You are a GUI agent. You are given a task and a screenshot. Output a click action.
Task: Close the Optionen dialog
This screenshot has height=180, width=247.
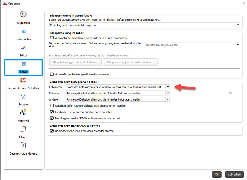243,3
